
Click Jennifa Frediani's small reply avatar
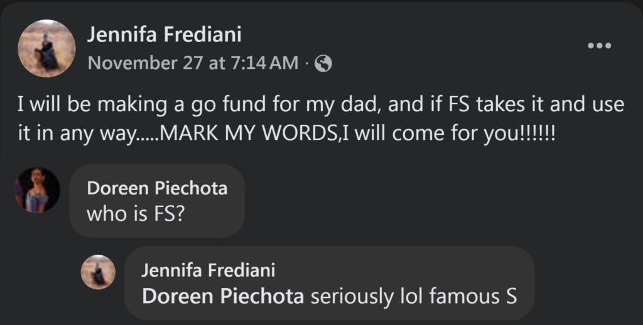coord(99,272)
